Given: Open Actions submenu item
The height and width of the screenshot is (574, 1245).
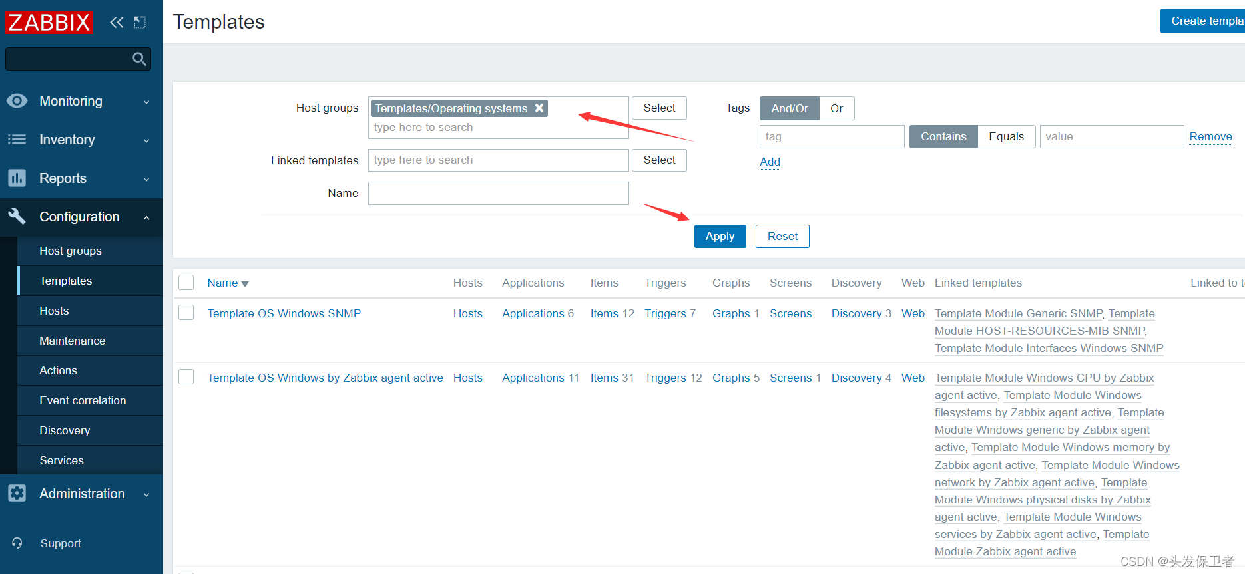Looking at the screenshot, I should tap(91, 370).
